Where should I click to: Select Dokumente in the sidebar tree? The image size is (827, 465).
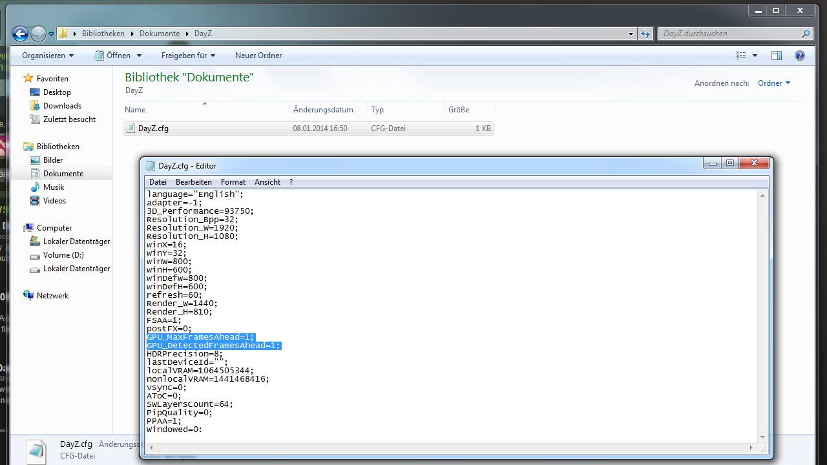pos(63,174)
